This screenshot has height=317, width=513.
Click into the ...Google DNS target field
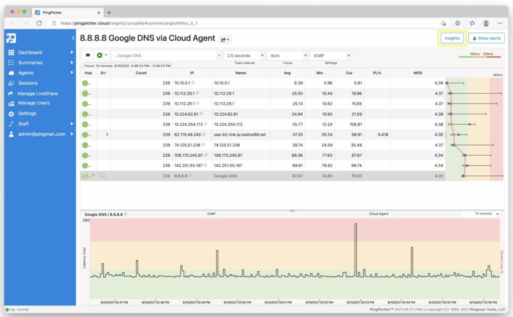click(x=164, y=56)
